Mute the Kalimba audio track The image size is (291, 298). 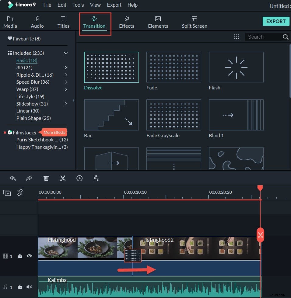29,287
